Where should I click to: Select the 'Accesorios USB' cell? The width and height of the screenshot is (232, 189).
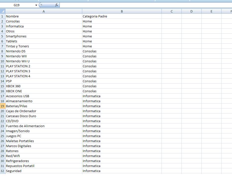click(x=44, y=96)
